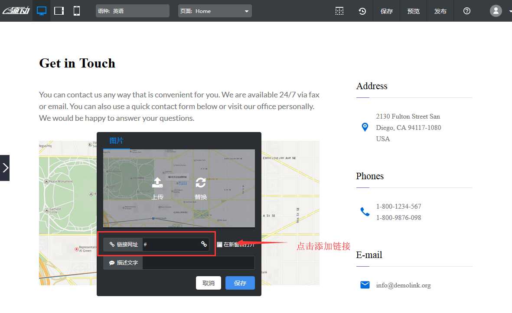512x313 pixels.
Task: Open the version history icon
Action: (362, 10)
